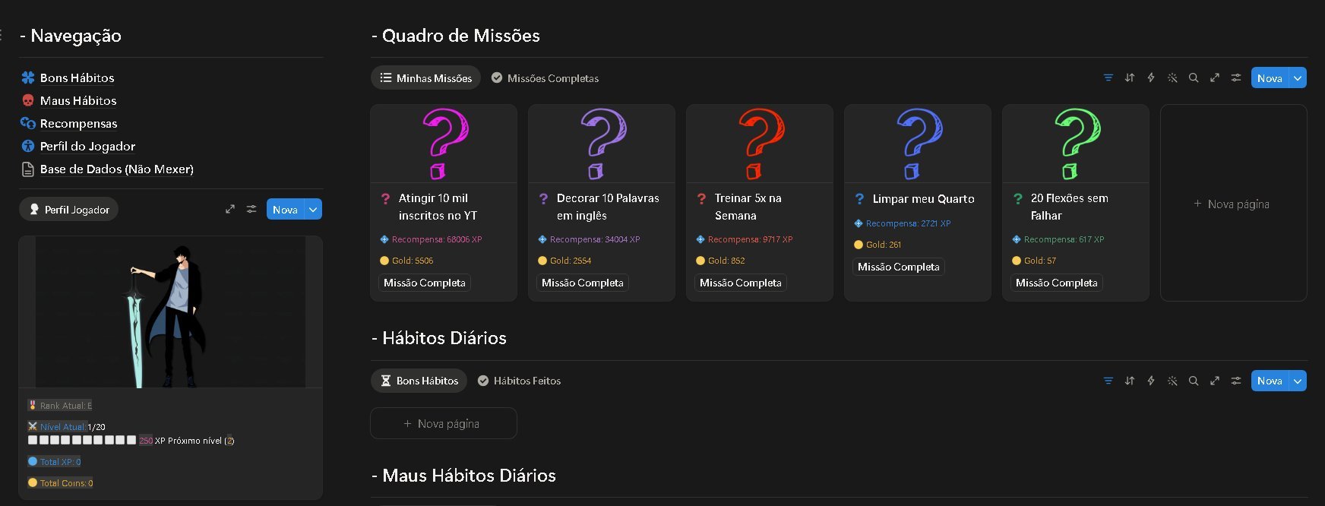Click the skull icon beside Maus Hábitos
The width and height of the screenshot is (1325, 506).
28,100
